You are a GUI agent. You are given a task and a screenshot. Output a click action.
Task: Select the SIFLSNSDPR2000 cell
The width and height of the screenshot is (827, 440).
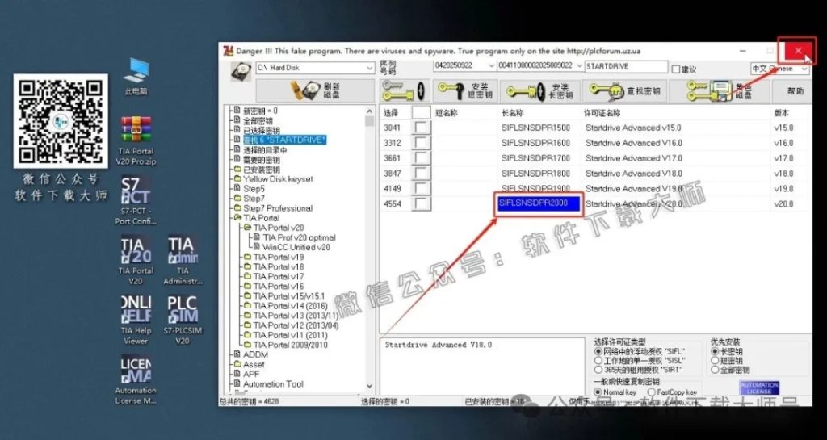tap(539, 204)
